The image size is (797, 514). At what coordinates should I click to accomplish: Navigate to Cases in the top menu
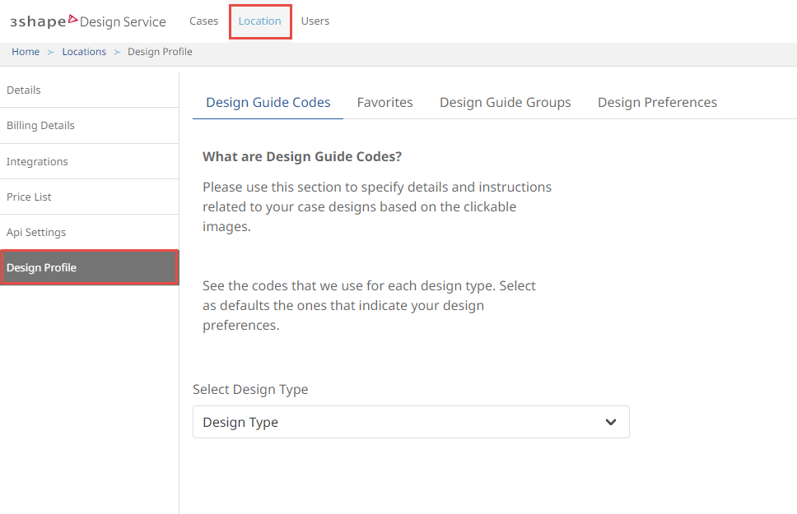click(x=203, y=21)
